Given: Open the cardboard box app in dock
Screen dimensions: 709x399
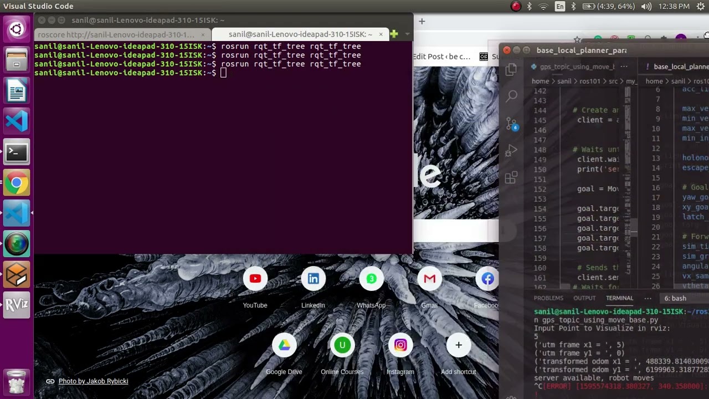Looking at the screenshot, I should click(17, 275).
